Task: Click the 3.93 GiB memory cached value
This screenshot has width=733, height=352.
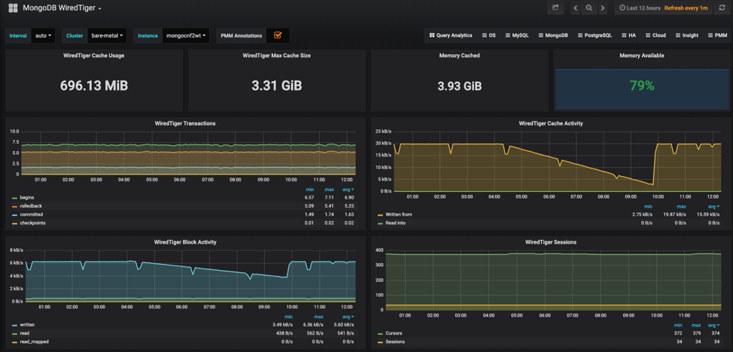Action: [459, 86]
